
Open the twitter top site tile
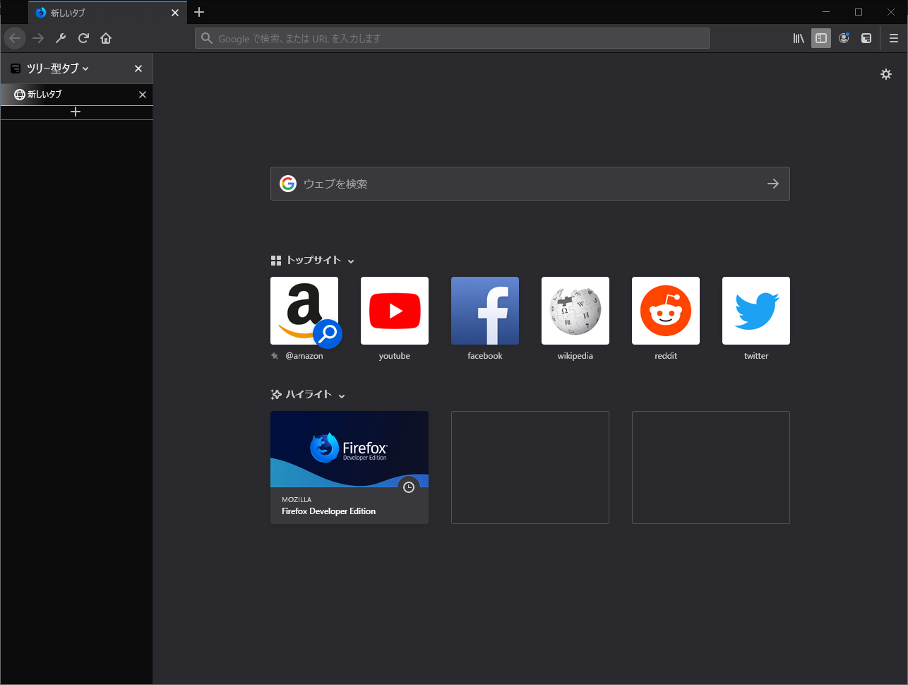(x=756, y=311)
